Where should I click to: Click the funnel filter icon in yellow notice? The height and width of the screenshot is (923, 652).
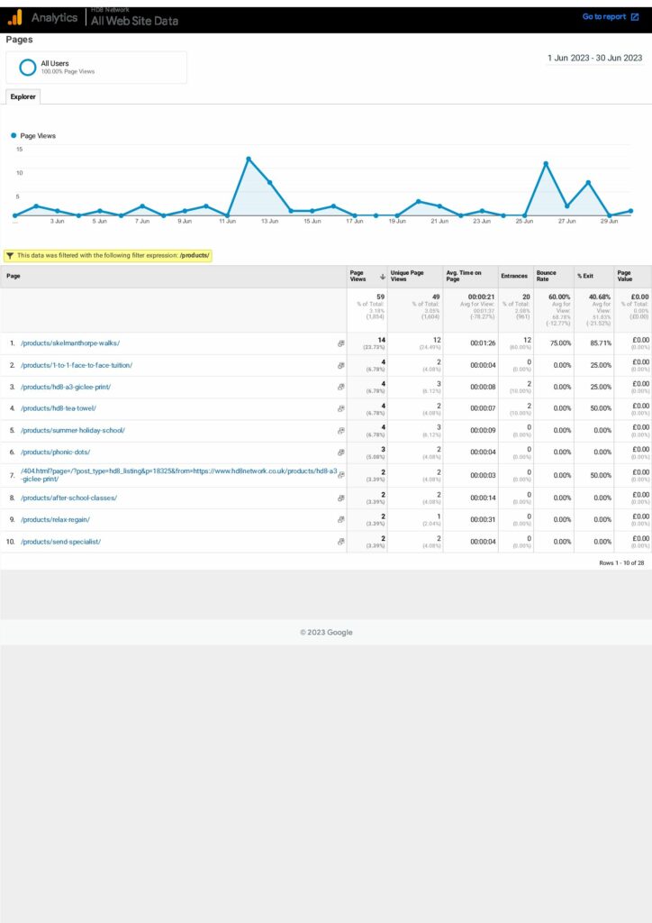click(10, 256)
